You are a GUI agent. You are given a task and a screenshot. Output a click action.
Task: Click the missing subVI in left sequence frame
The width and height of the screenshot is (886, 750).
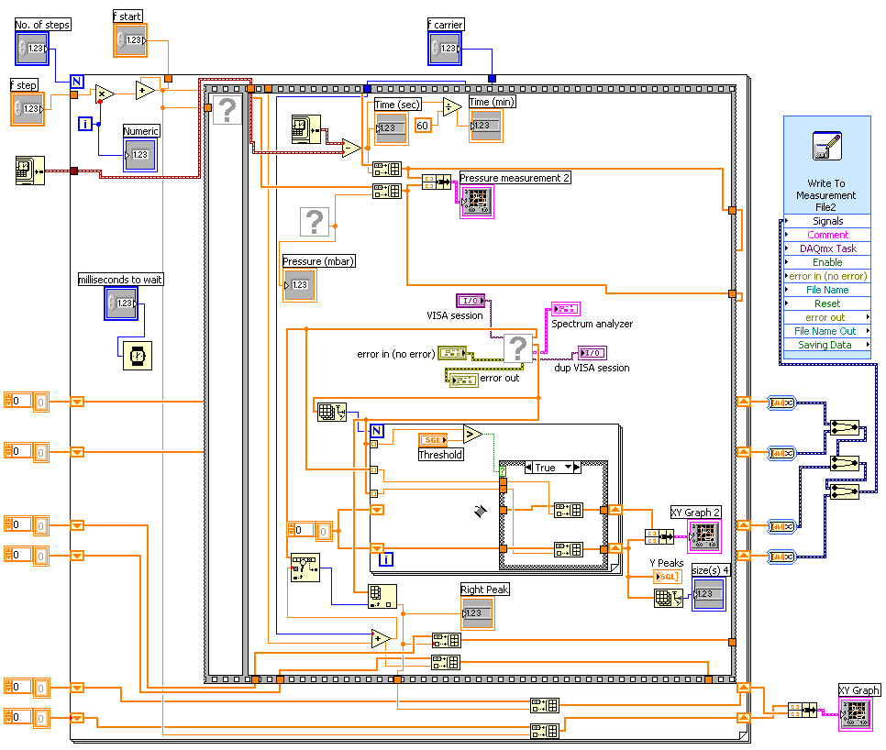(x=227, y=109)
